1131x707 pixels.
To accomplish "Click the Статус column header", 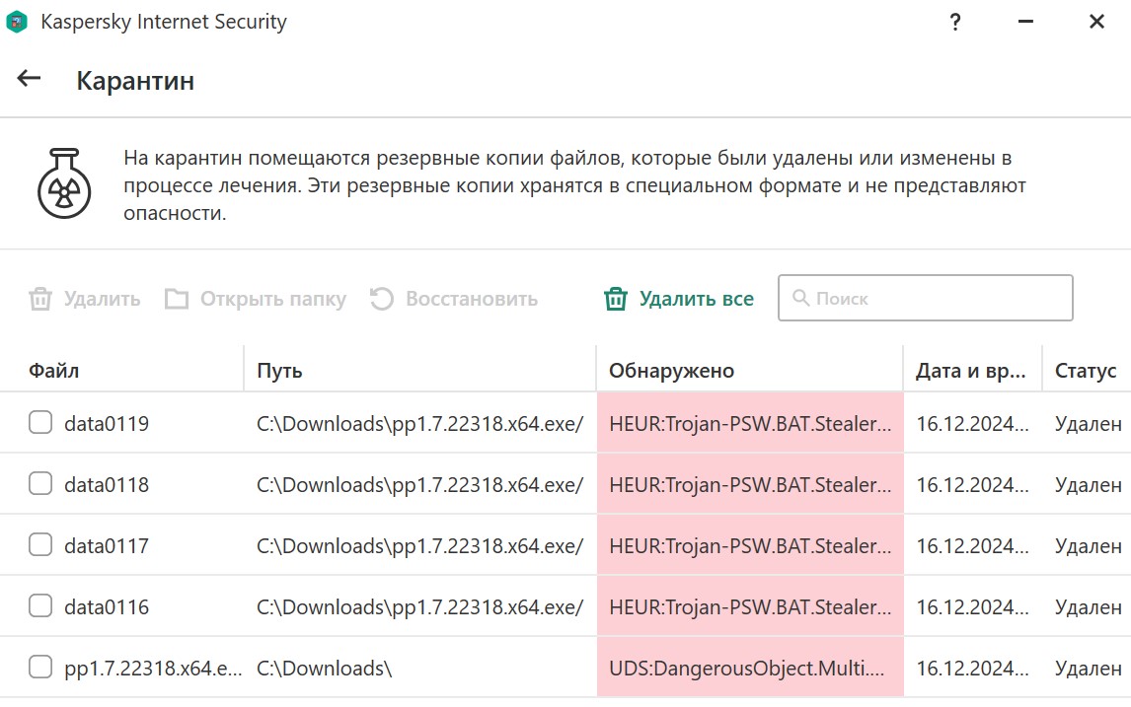I will [1086, 371].
